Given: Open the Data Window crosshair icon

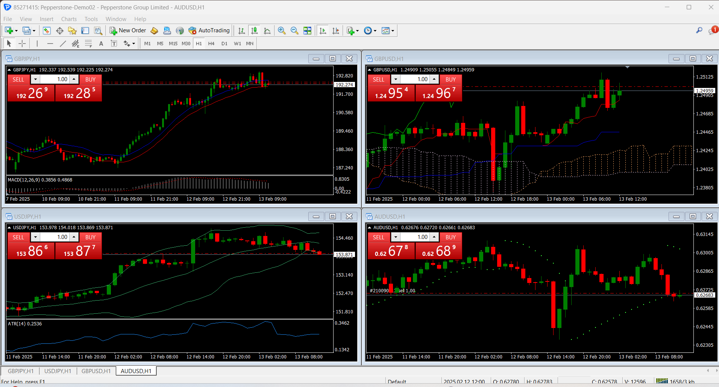Looking at the screenshot, I should (59, 31).
